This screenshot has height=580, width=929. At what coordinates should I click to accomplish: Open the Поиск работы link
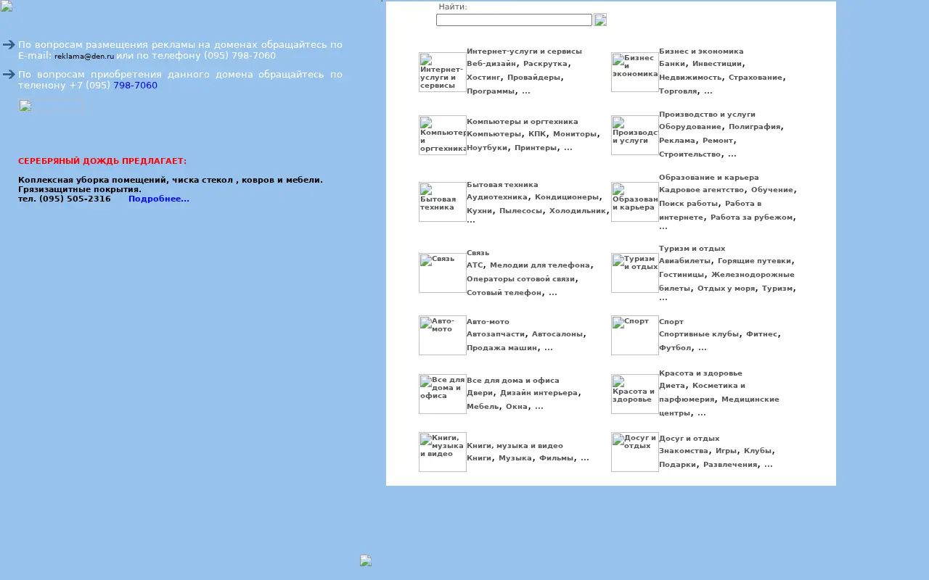689,204
